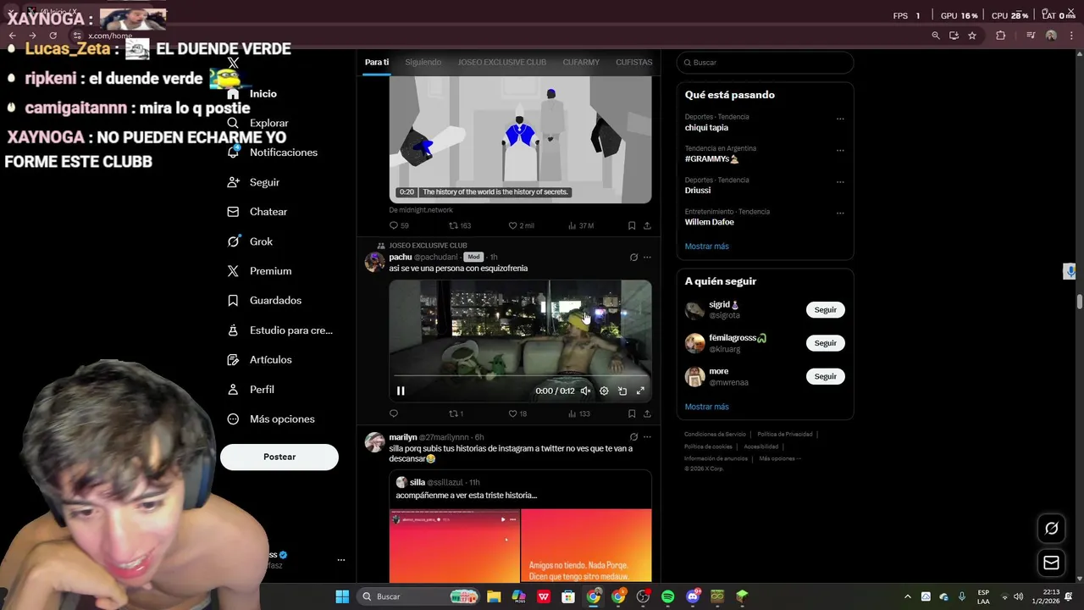This screenshot has height=610, width=1084.
Task: Open options for the Willem Dafoe trend
Action: [840, 213]
